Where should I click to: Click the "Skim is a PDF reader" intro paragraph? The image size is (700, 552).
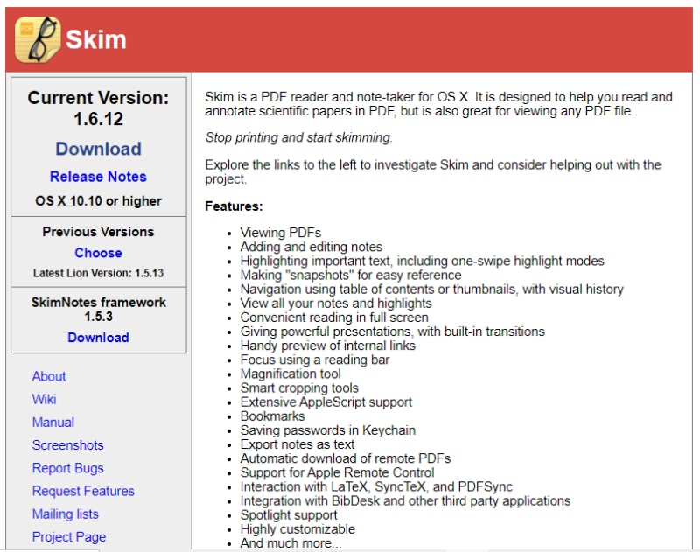coord(438,104)
